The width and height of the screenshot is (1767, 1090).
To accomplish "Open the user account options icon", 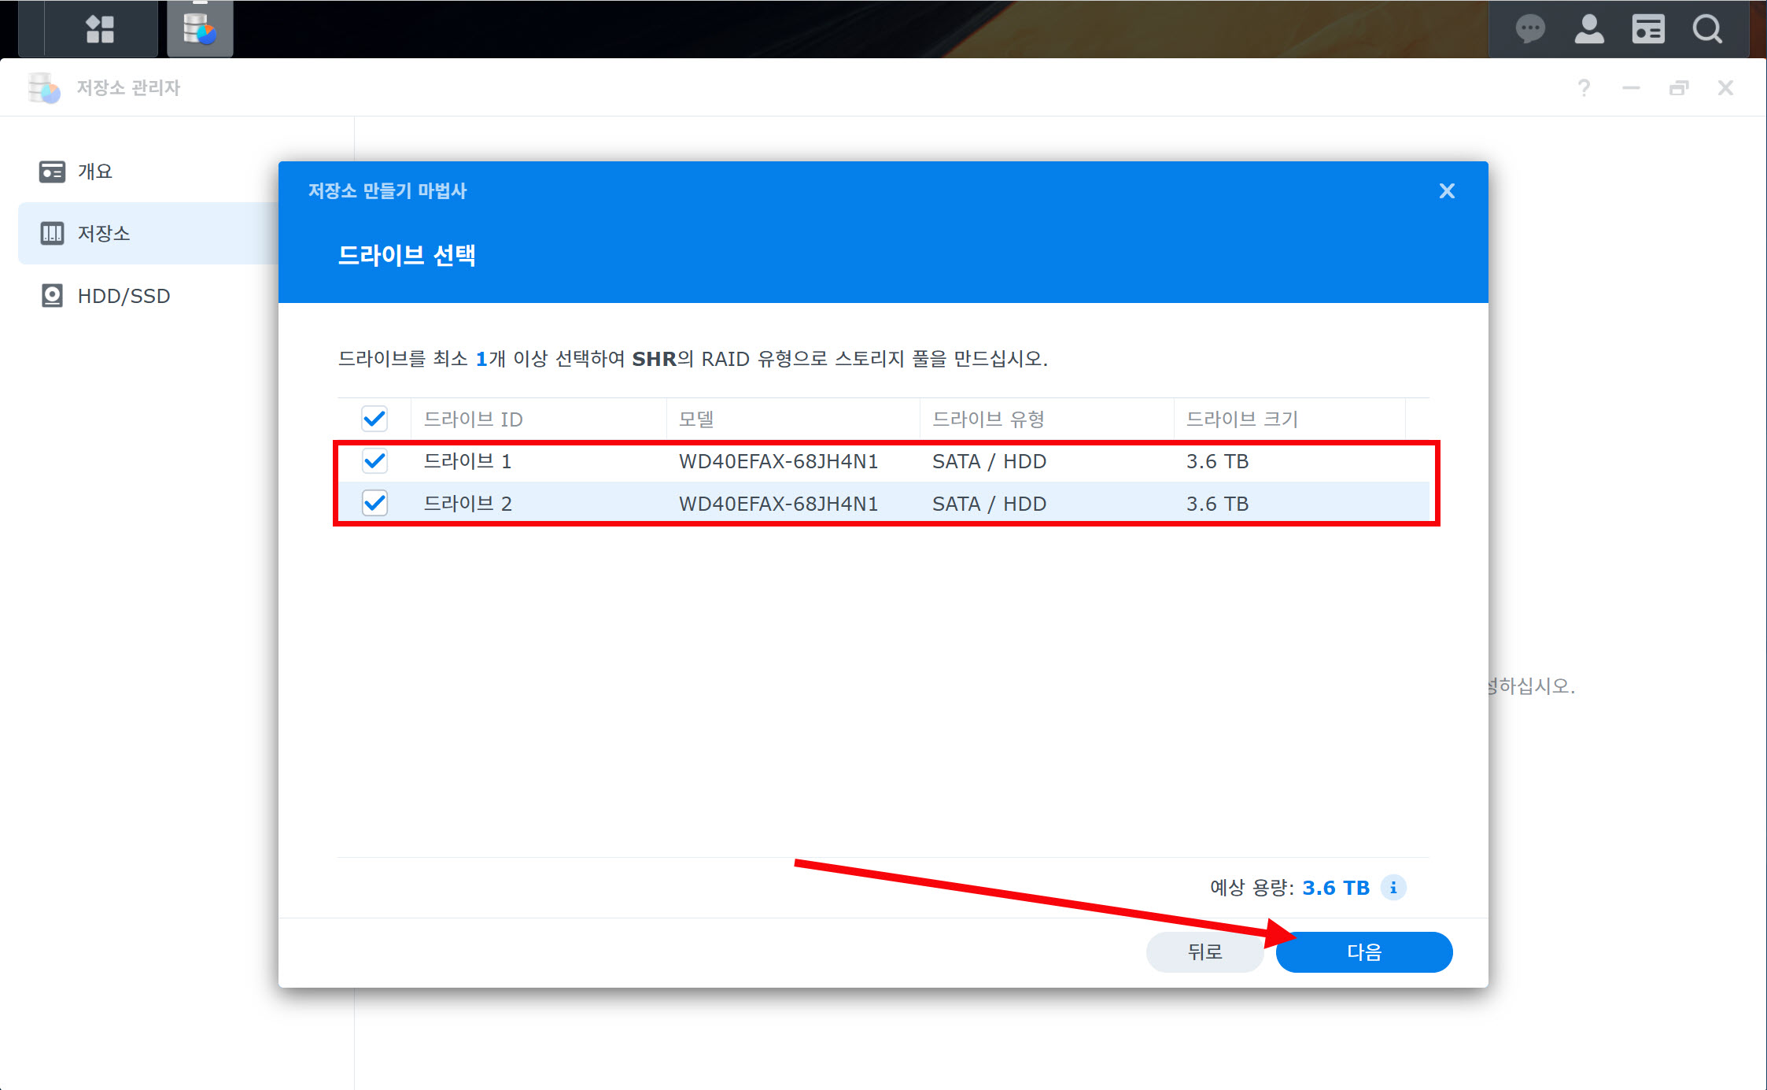I will coord(1588,29).
